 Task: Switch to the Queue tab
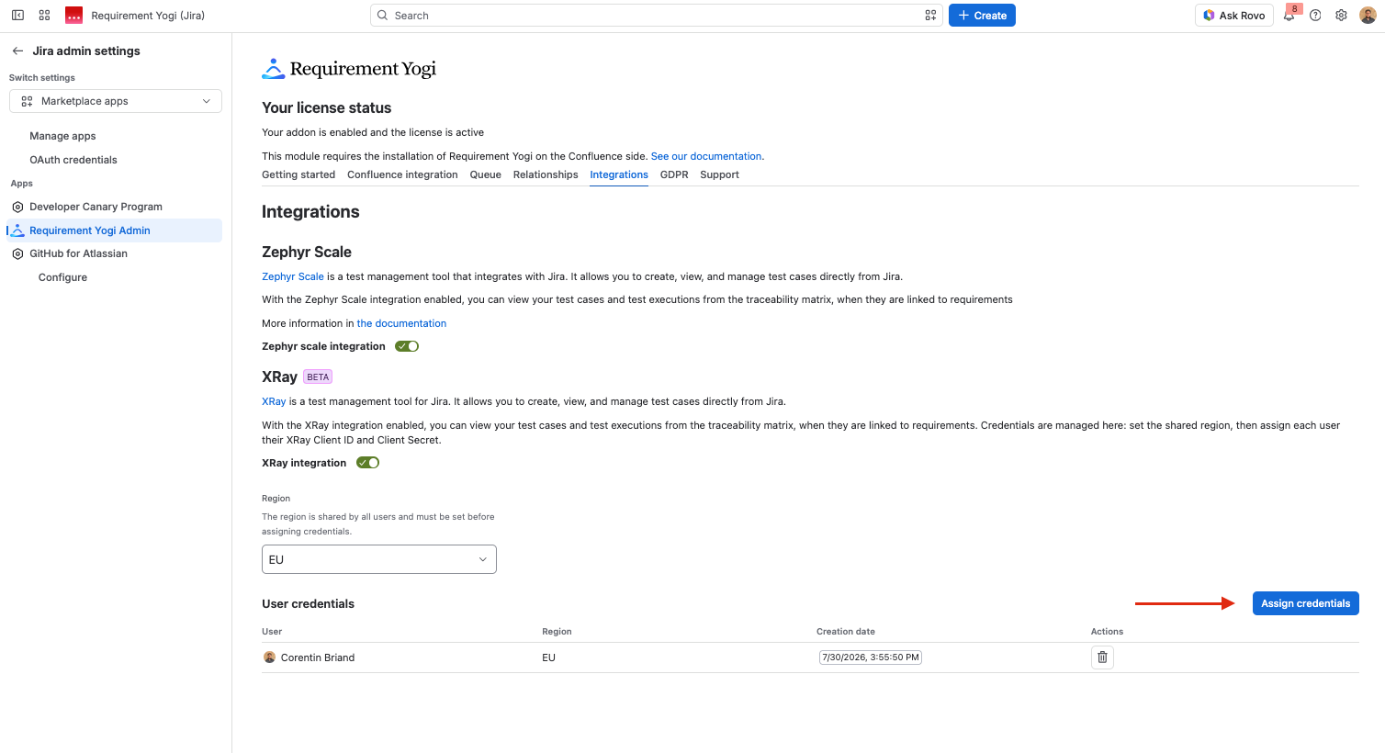tap(486, 174)
